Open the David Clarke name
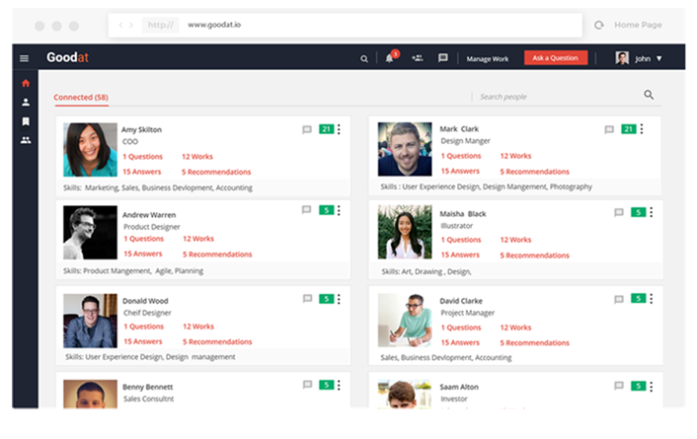Image resolution: width=697 pixels, height=439 pixels. coord(461,301)
